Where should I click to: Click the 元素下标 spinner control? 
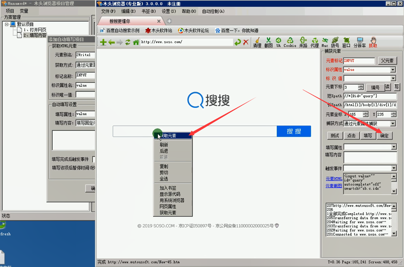361,87
